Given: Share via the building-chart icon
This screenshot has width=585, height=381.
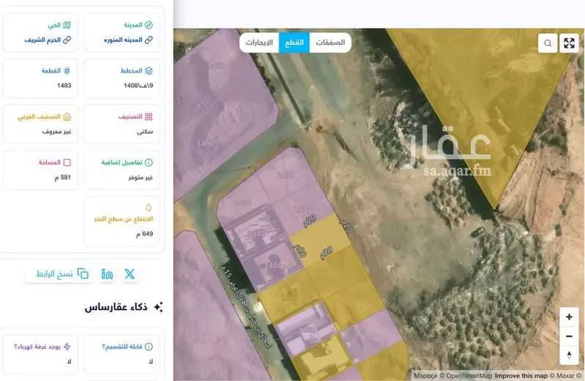Looking at the screenshot, I should tap(107, 274).
